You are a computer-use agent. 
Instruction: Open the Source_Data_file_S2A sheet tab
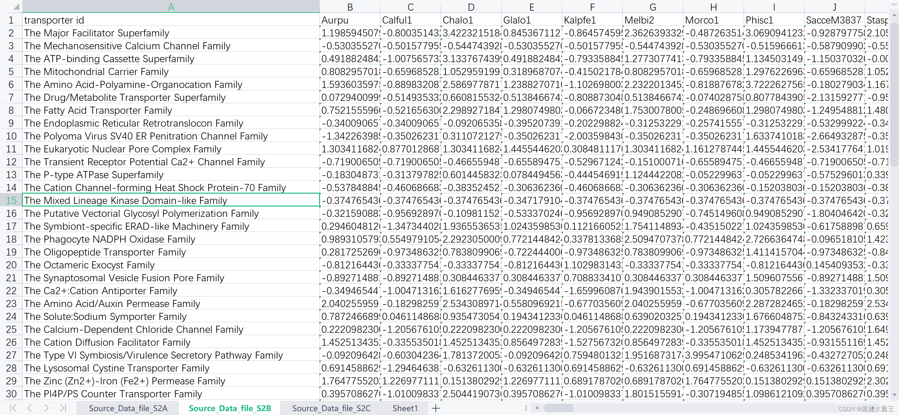coord(128,408)
